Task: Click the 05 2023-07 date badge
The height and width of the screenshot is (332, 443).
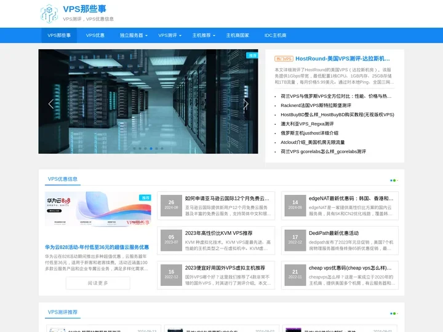Action: [171, 240]
